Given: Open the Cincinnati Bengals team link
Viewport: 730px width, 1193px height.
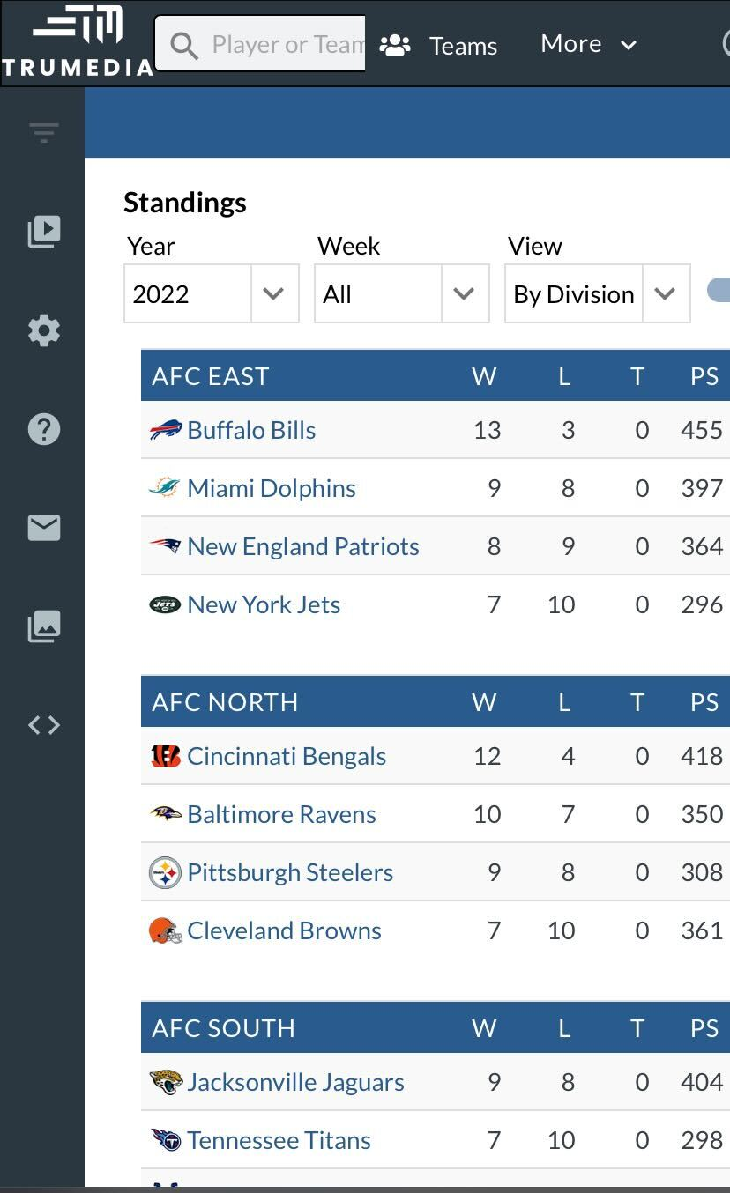Looking at the screenshot, I should pyautogui.click(x=287, y=756).
